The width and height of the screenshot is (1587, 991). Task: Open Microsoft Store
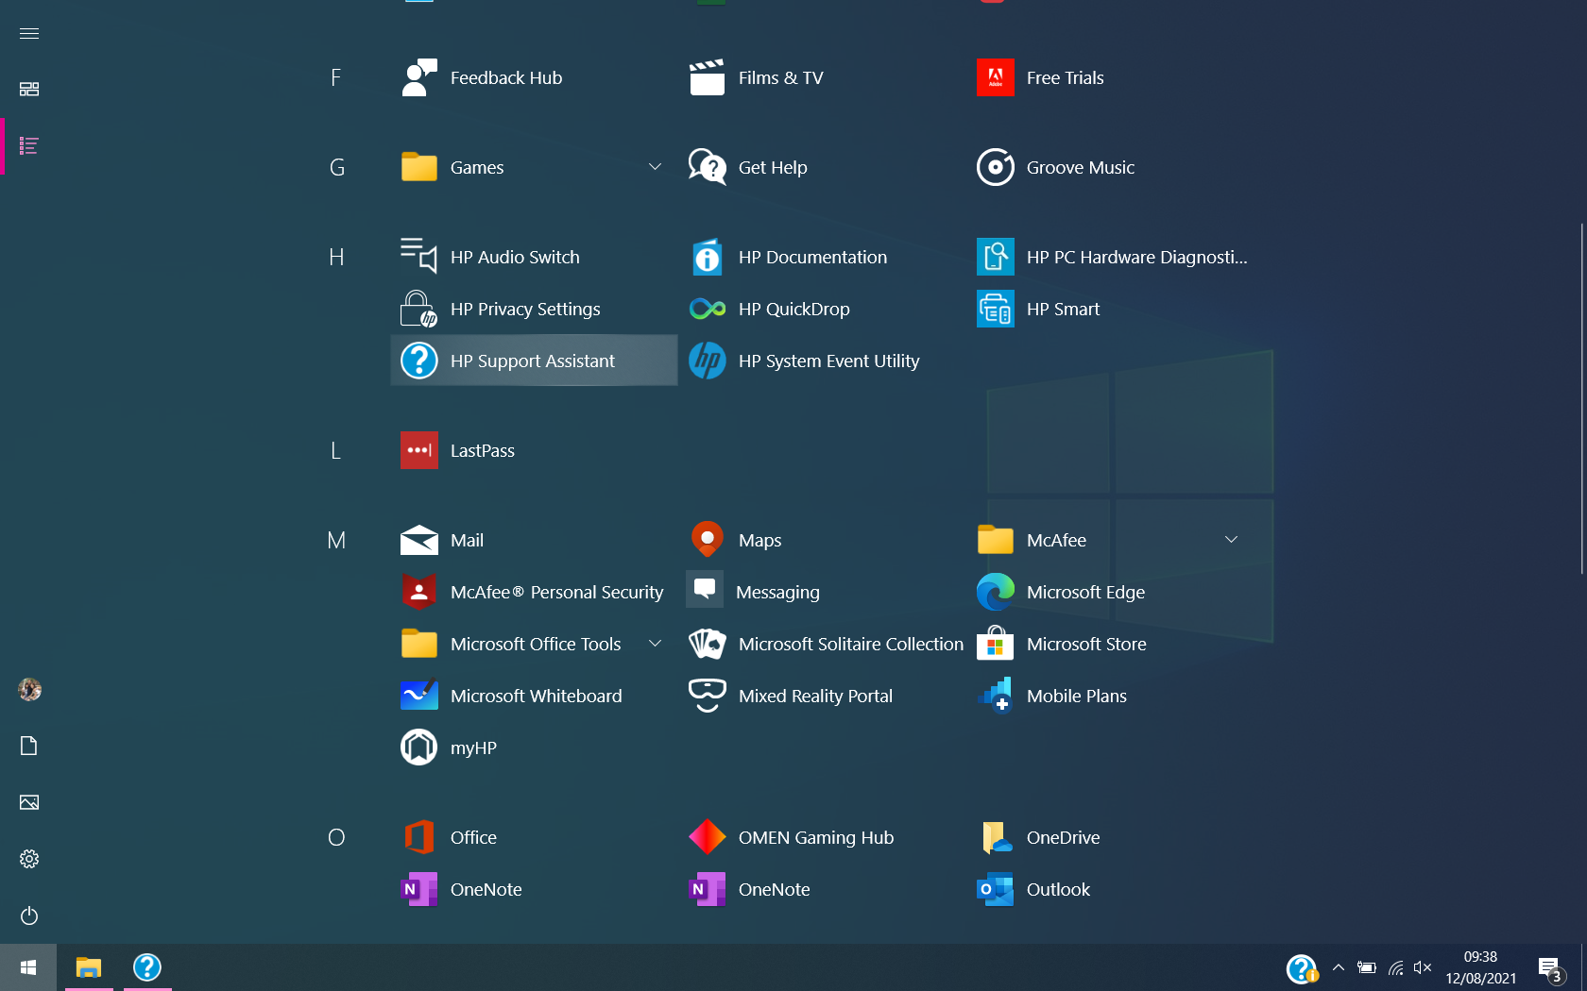[x=1110, y=644]
